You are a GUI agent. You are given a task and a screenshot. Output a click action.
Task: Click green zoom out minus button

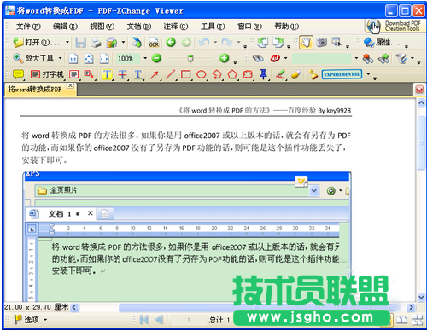[156, 58]
